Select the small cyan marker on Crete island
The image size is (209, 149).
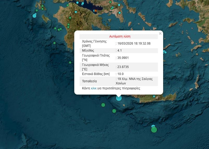(154, 96)
